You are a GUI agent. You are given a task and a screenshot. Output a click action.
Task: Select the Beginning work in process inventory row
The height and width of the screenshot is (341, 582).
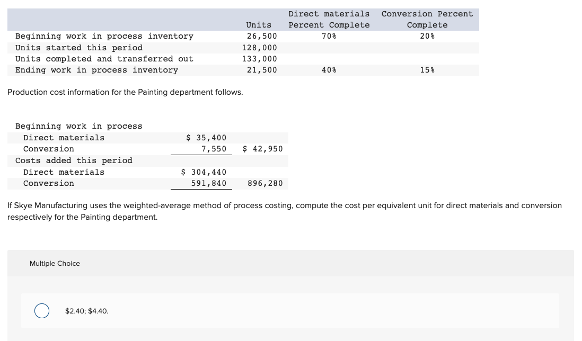pos(104,36)
